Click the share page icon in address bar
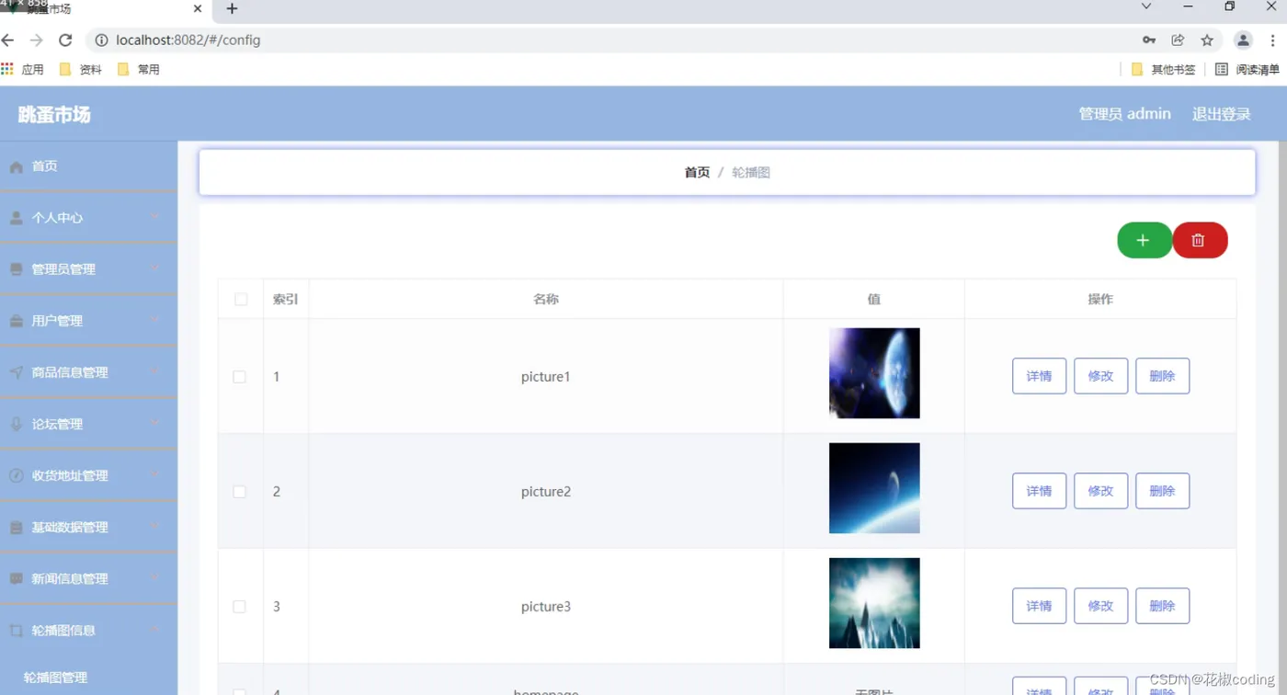Screen dimensions: 1287x695 [x=1178, y=40]
